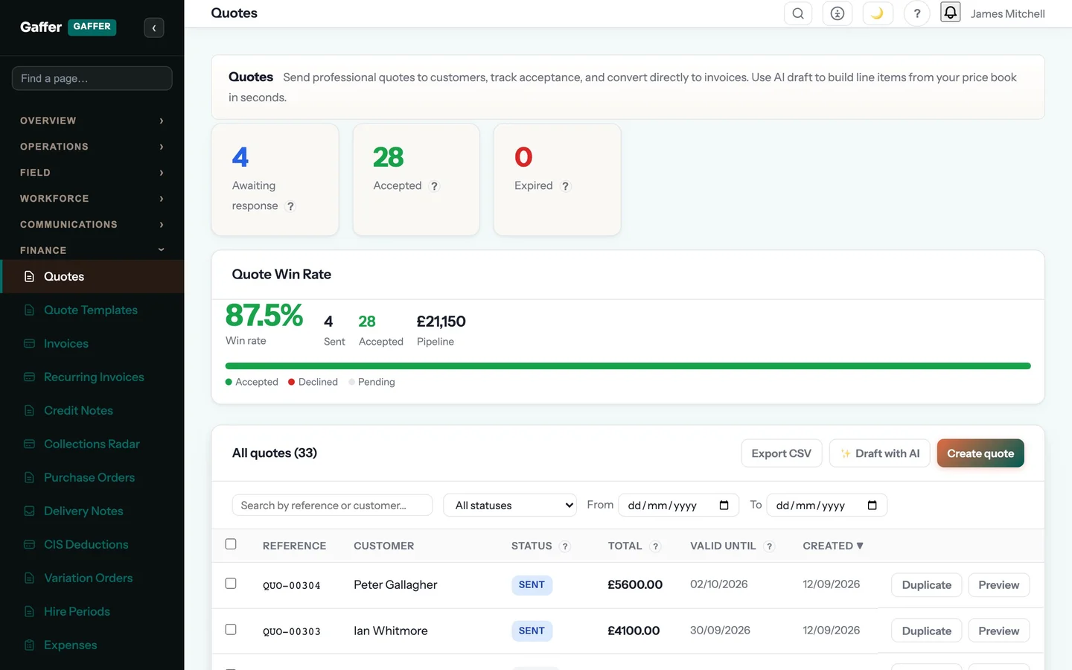Show help for Awaiting response stat
Screen dimensions: 1072x670
click(290, 206)
